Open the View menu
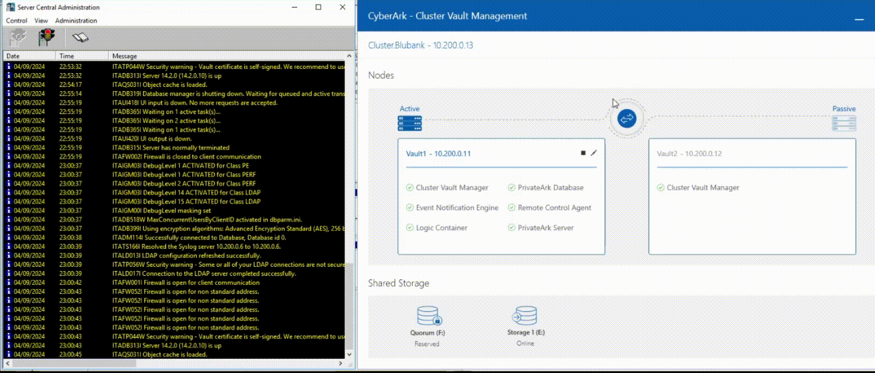The width and height of the screenshot is (875, 373). click(41, 21)
